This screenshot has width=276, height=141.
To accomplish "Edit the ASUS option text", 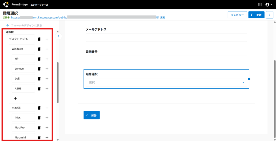I will 23,89.
